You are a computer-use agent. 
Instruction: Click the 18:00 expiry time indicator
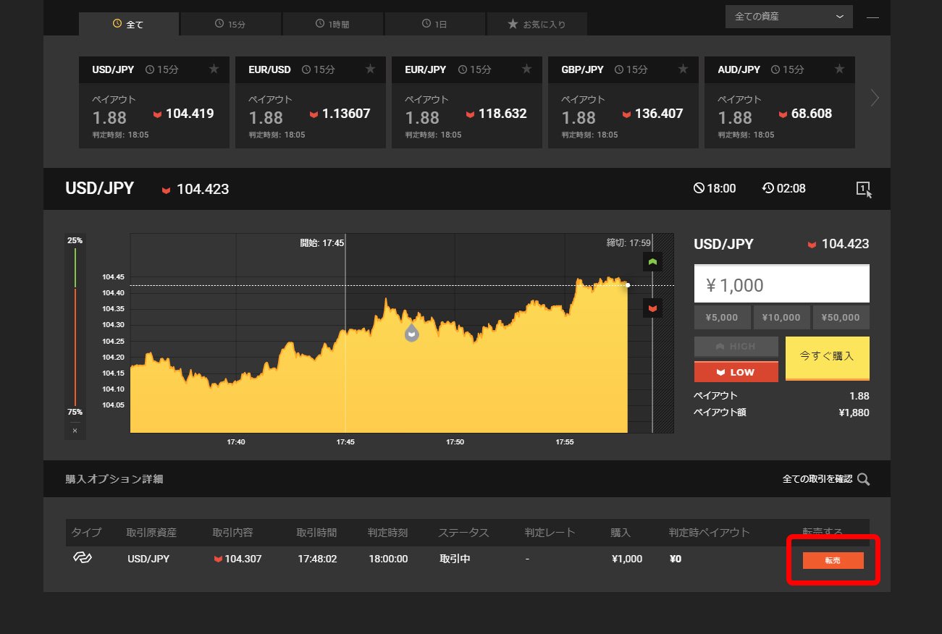(x=715, y=189)
